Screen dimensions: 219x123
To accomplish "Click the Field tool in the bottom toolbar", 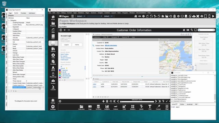I will coord(124,107).
